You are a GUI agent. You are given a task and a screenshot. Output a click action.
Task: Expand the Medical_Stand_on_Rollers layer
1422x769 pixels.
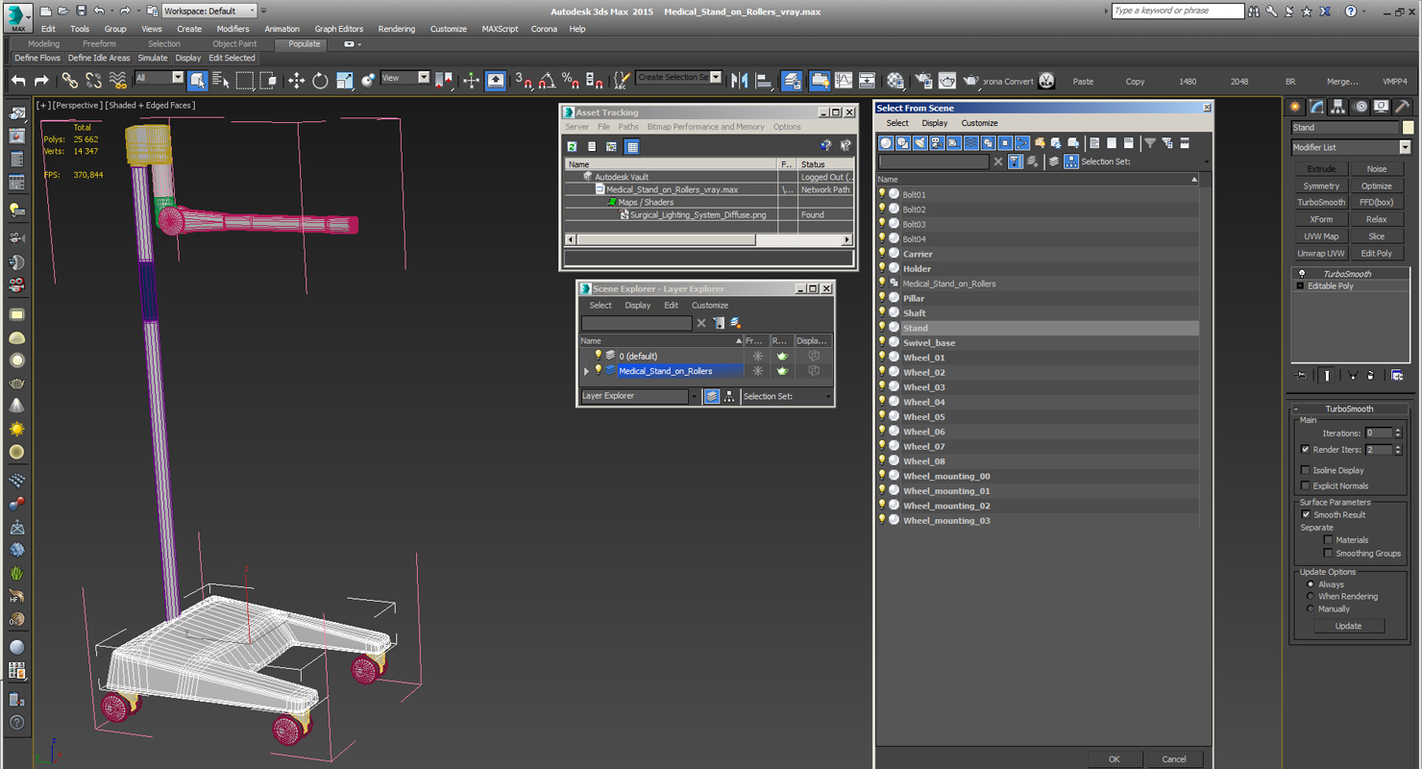click(586, 371)
